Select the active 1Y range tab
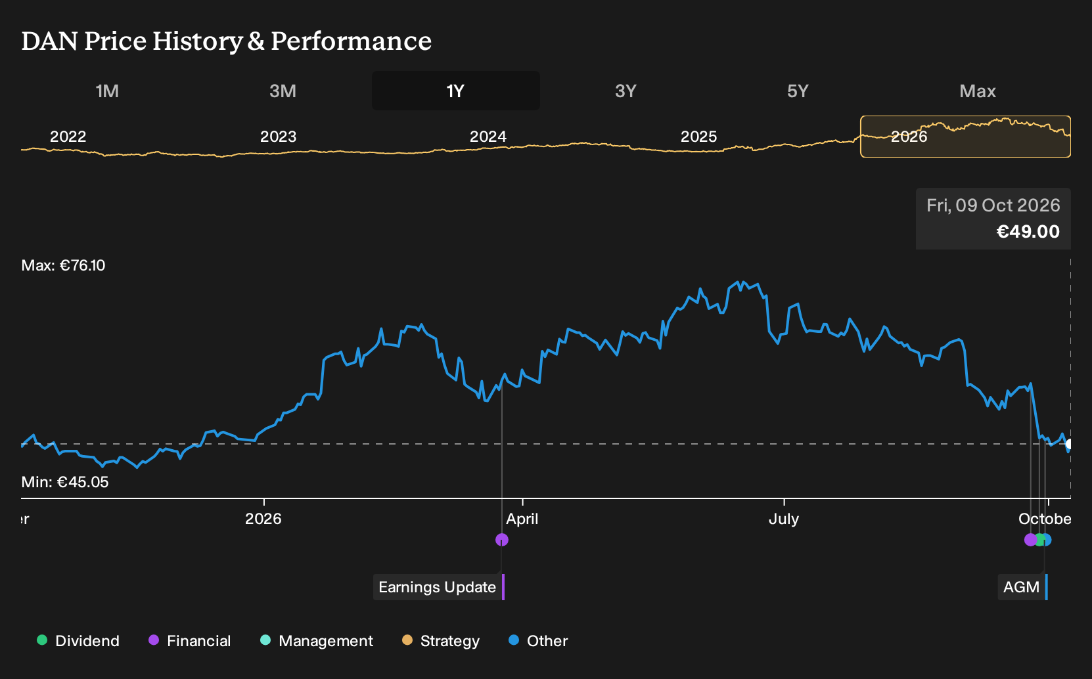Viewport: 1092px width, 679px height. tap(456, 91)
